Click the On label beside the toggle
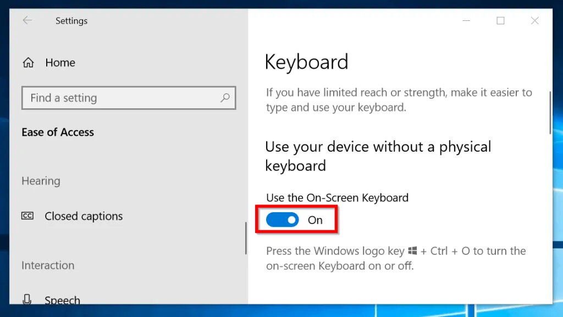Viewport: 563px width, 317px height. point(315,220)
